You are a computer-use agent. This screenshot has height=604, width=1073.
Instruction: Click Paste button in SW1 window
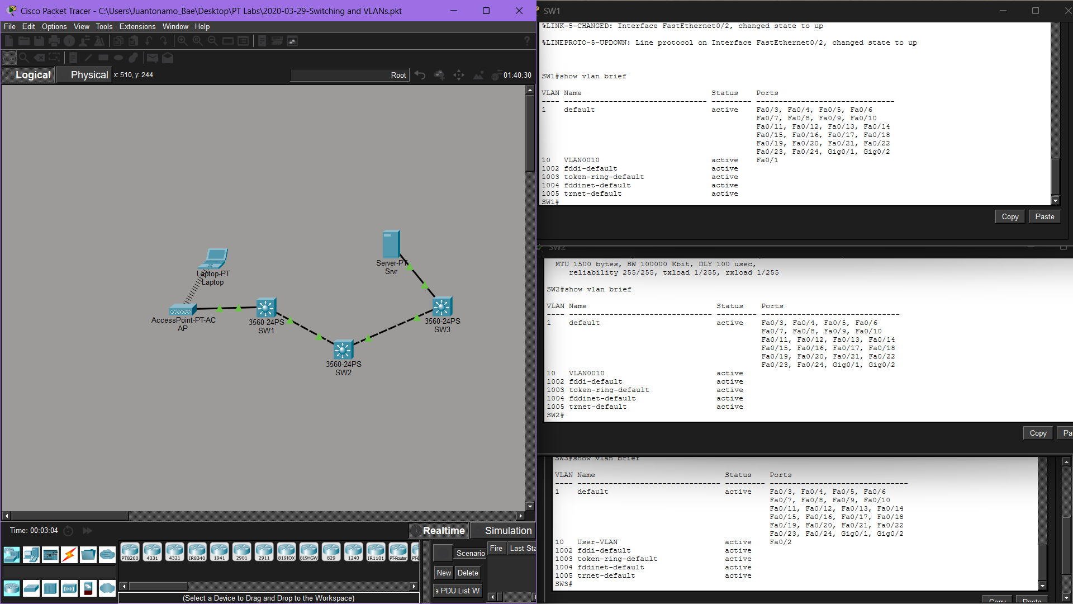click(x=1044, y=216)
